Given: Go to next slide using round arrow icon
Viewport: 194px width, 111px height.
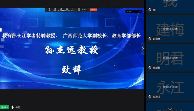Looking at the screenshot, I should point(5,86).
